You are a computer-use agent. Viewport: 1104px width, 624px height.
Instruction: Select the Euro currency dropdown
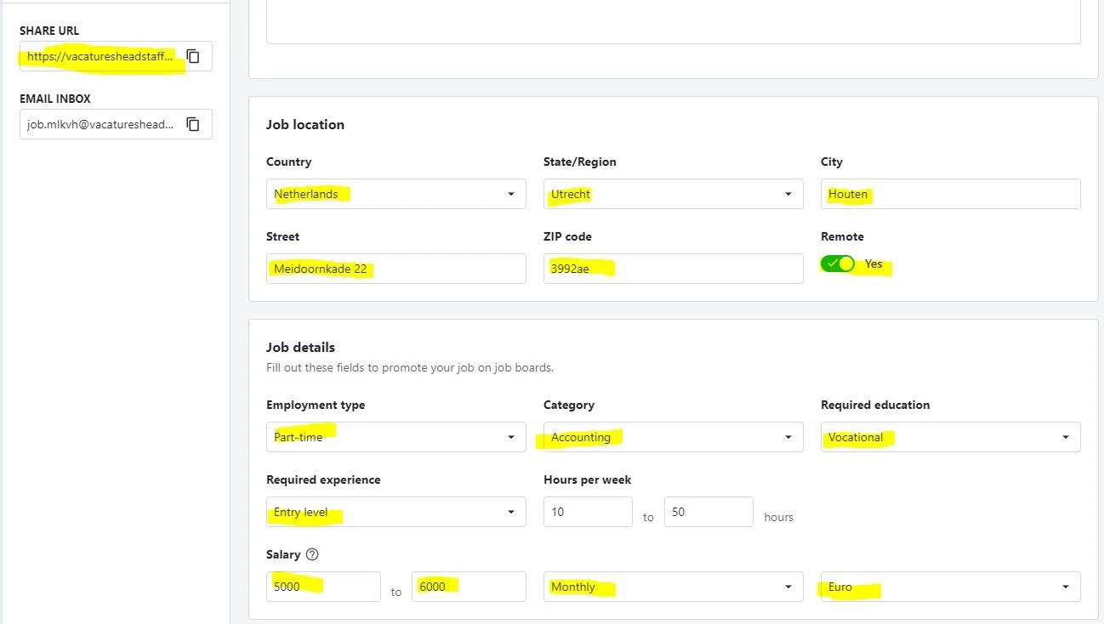[950, 587]
